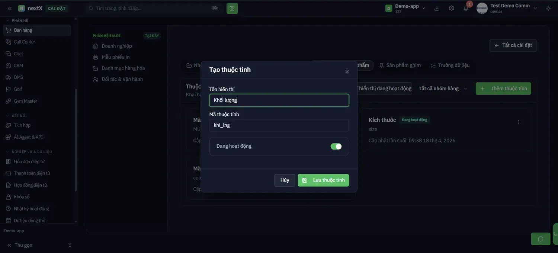The height and width of the screenshot is (253, 558).
Task: Expand the Test Demo Comm user menu
Action: pyautogui.click(x=507, y=8)
